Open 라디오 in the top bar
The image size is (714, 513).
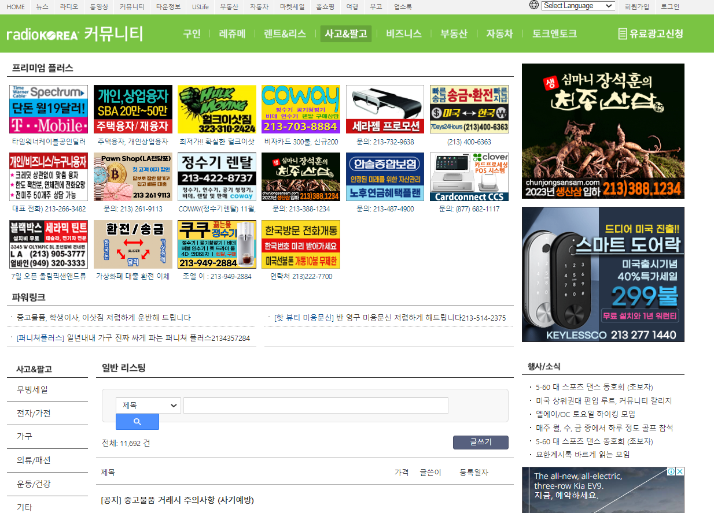point(70,7)
